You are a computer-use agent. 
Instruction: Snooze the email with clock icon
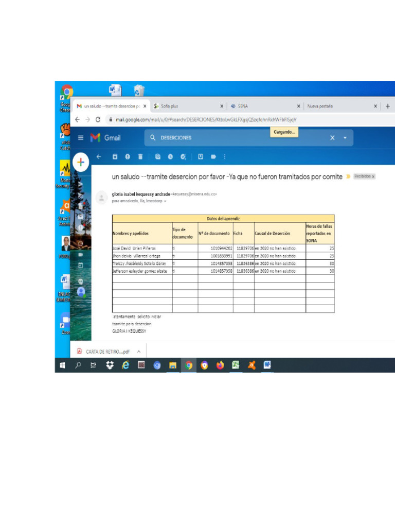[x=170, y=156]
